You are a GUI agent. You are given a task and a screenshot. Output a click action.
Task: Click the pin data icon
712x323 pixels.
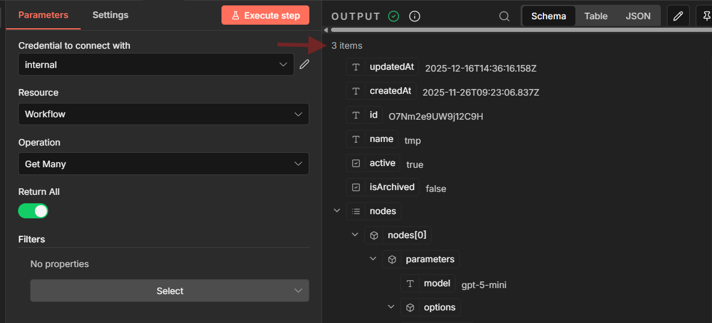(x=705, y=16)
